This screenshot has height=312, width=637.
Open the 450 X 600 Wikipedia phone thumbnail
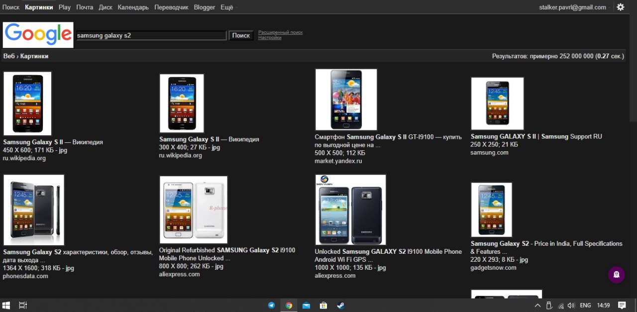click(27, 104)
